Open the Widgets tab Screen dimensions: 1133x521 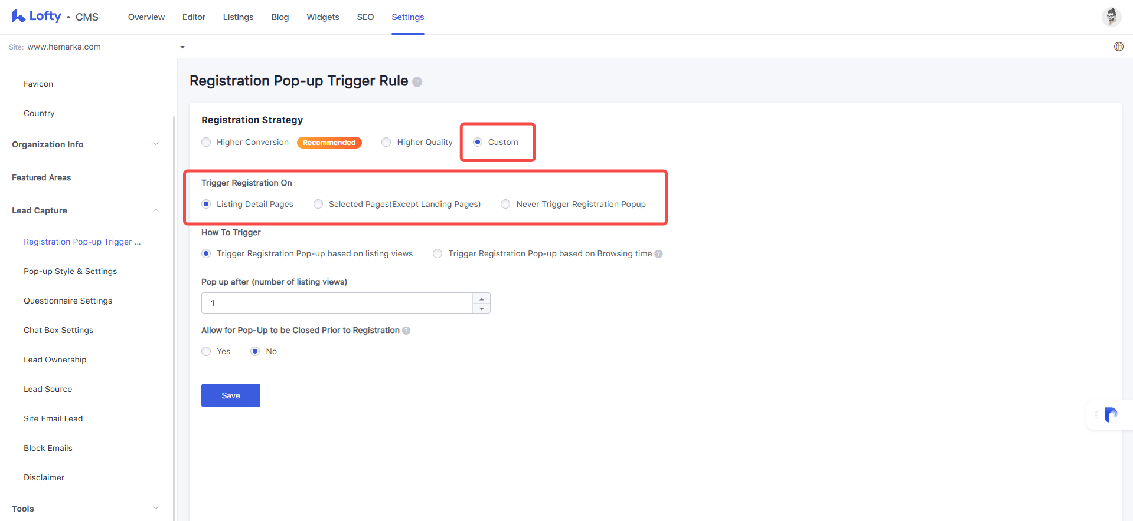pyautogui.click(x=323, y=17)
